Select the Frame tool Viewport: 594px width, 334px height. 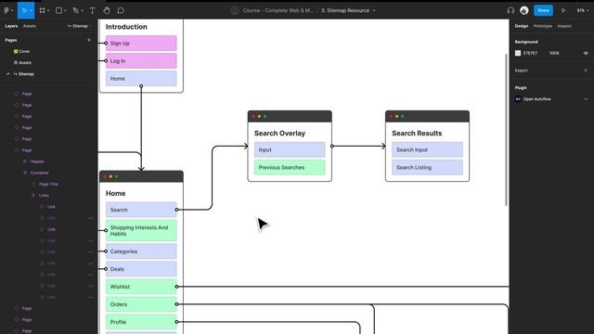(42, 10)
